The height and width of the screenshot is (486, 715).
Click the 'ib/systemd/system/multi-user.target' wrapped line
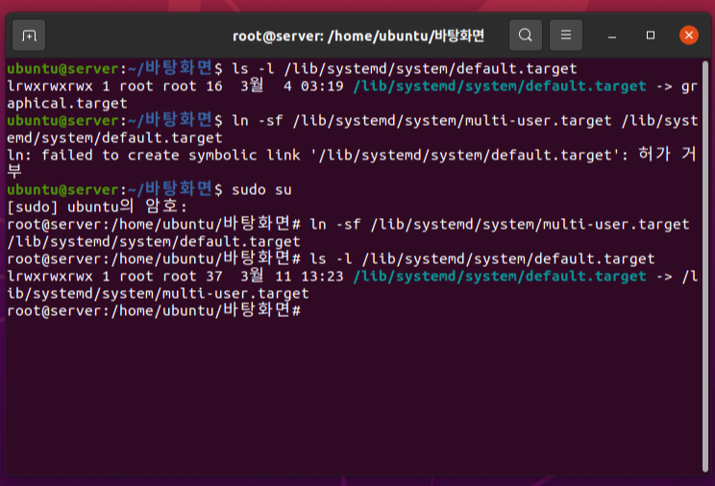coord(158,294)
